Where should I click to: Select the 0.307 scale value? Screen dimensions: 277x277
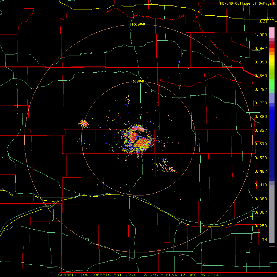pyautogui.click(x=261, y=212)
